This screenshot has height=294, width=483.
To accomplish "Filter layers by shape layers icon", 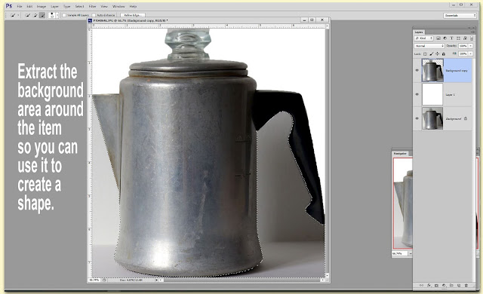I will [x=458, y=38].
